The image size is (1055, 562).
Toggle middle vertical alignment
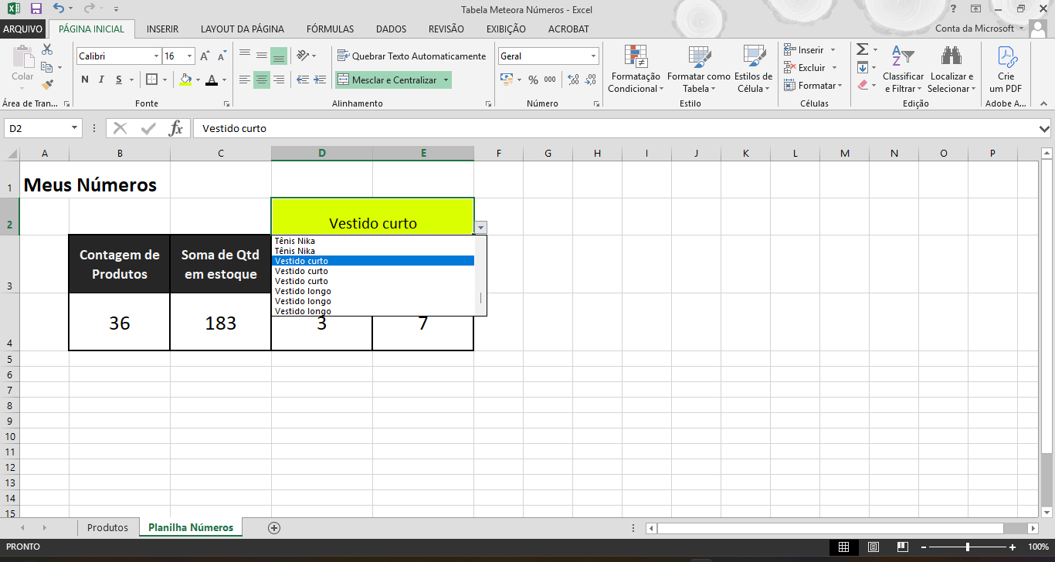[x=262, y=56]
